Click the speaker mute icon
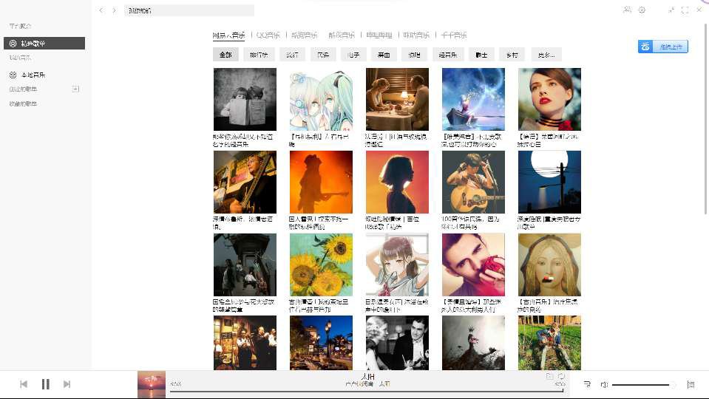This screenshot has height=399, width=709. tap(604, 384)
